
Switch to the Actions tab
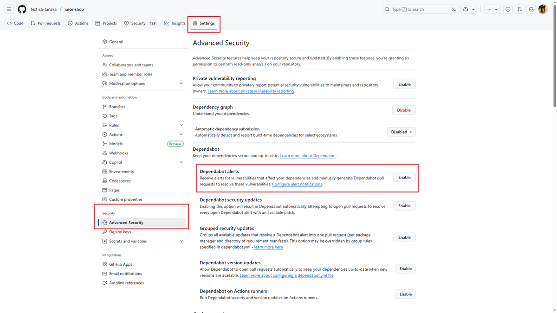point(78,23)
